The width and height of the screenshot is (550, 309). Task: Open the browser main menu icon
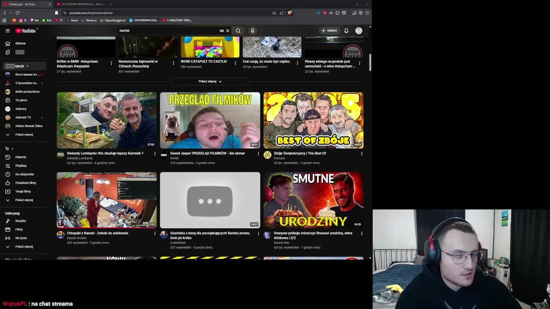(x=367, y=13)
